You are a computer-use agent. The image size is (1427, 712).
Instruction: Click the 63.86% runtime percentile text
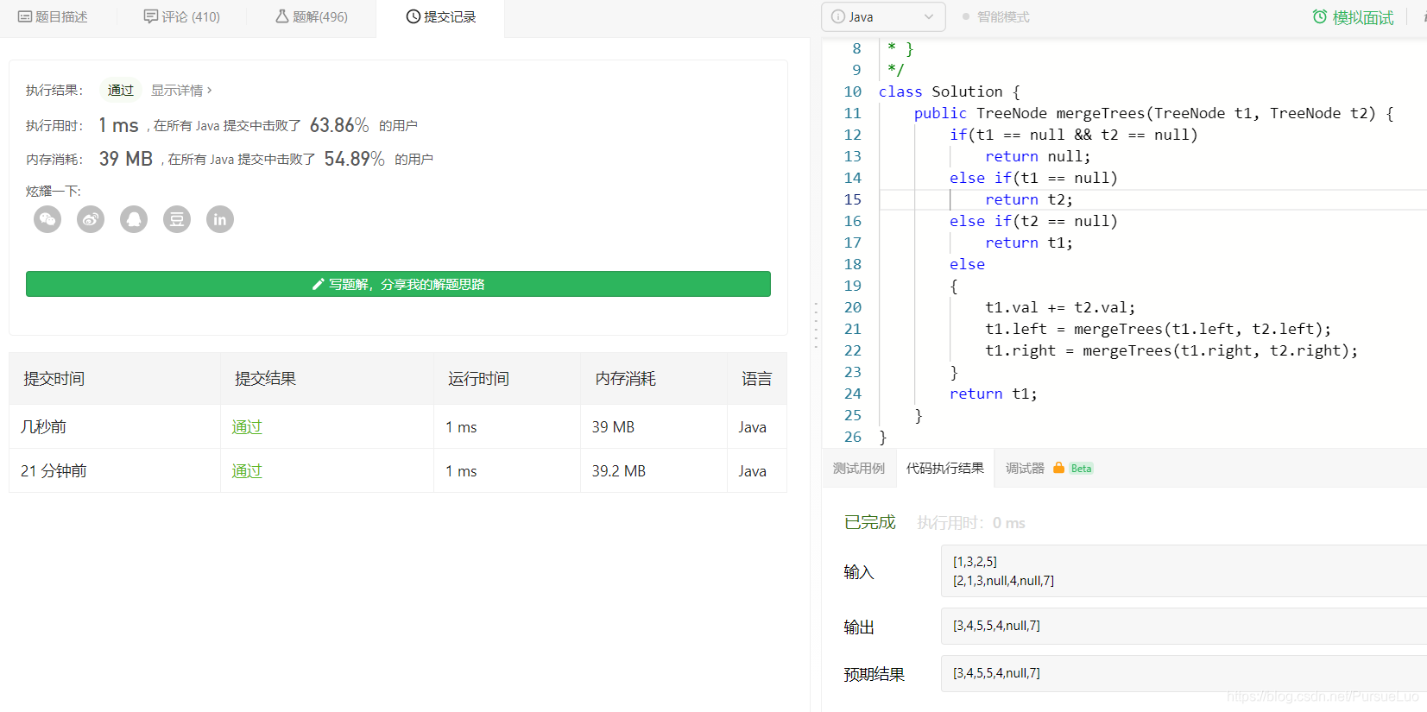pos(339,125)
